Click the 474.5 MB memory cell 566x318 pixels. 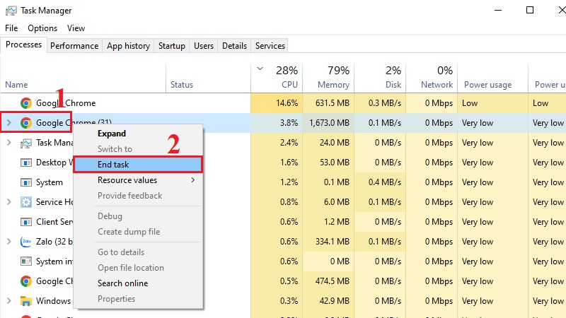[328, 281]
